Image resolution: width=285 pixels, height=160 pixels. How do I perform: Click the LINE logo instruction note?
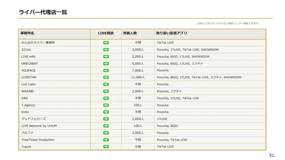[x=228, y=23]
